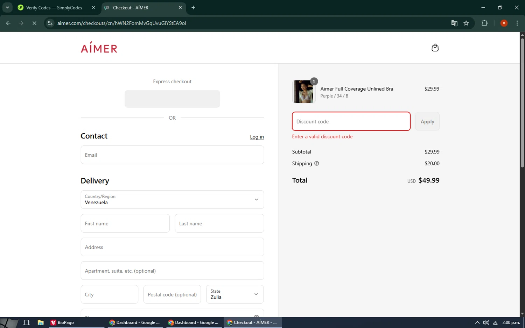Open the browser extensions puzzle icon
Viewport: 525px width, 328px height.
484,23
